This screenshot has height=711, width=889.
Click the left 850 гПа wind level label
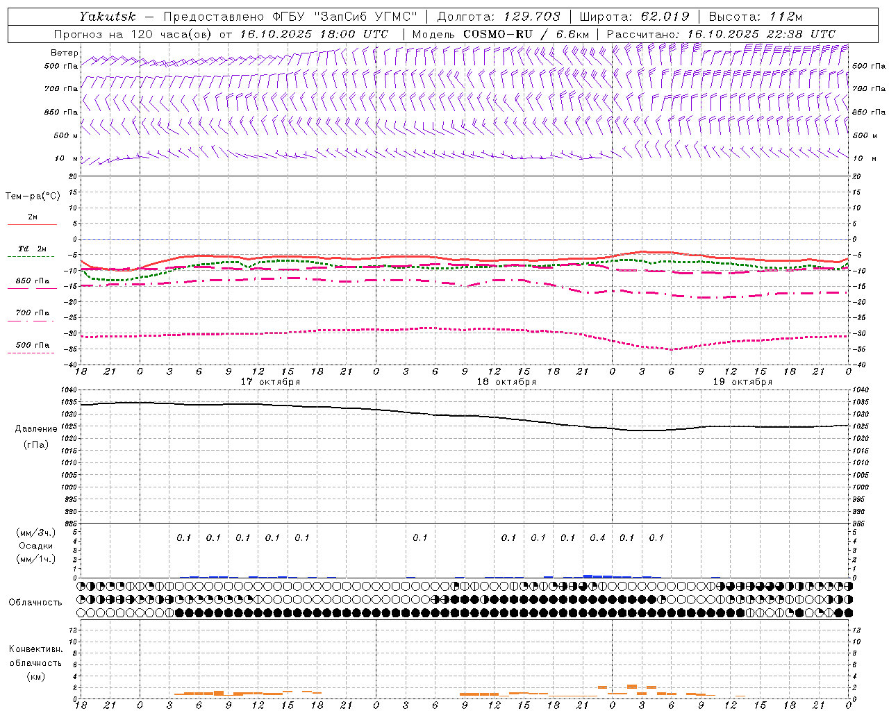pyautogui.click(x=61, y=112)
